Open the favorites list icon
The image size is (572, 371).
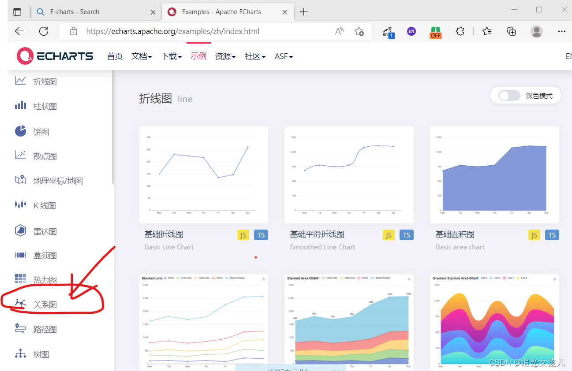pos(487,31)
